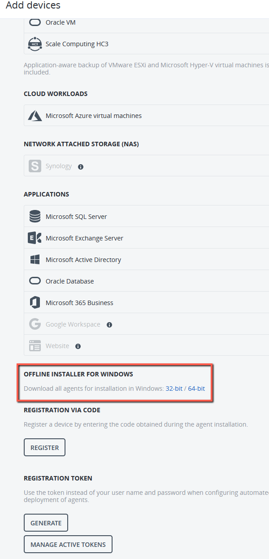Open MANAGE ACTIVE TOKENS

(68, 544)
